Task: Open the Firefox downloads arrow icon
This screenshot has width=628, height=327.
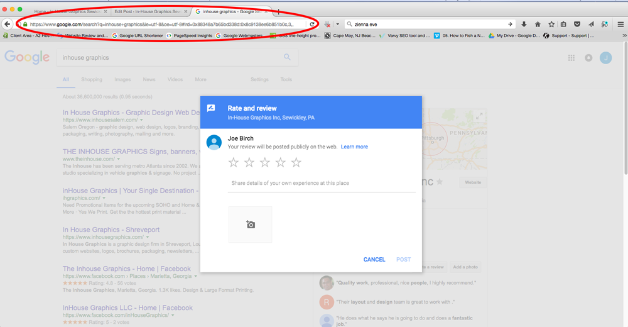Action: pos(524,25)
